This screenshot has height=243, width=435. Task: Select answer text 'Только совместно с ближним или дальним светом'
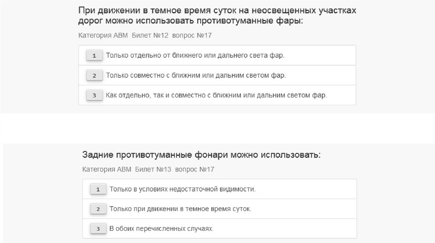coord(196,75)
